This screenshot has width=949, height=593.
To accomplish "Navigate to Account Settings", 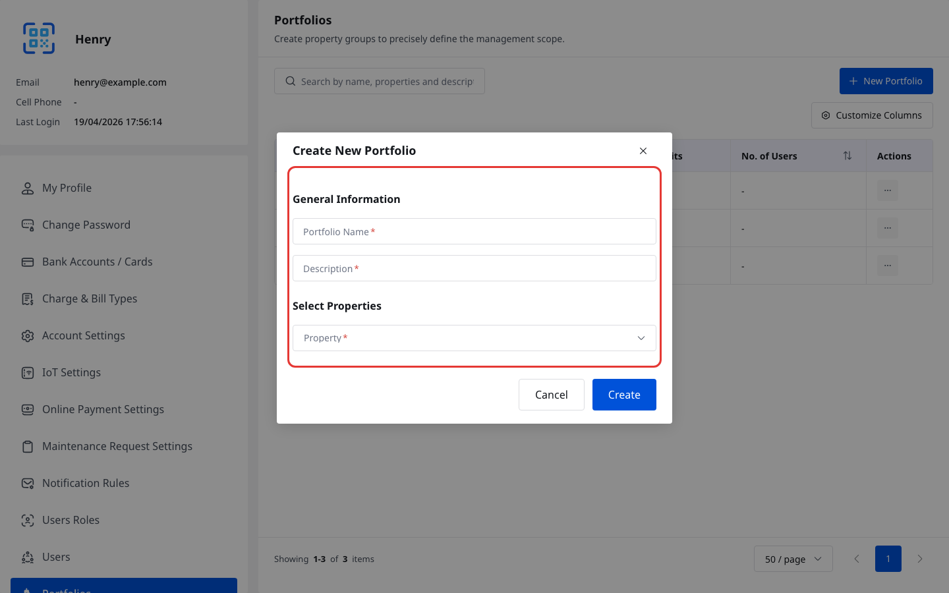I will tap(124, 336).
